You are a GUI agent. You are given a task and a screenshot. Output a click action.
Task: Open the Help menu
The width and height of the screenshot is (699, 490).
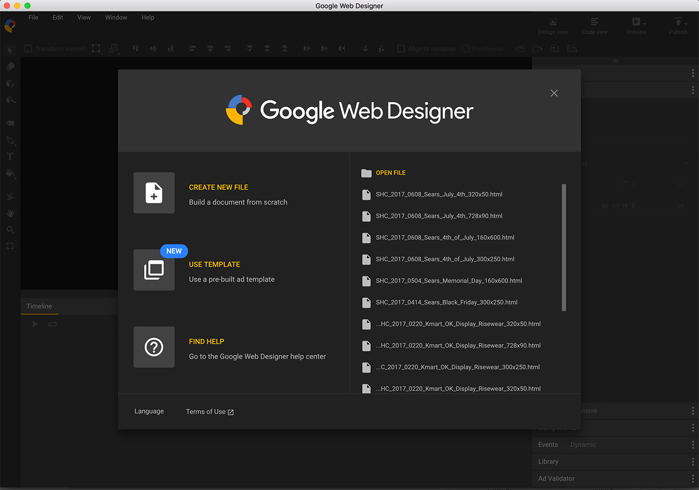(148, 17)
